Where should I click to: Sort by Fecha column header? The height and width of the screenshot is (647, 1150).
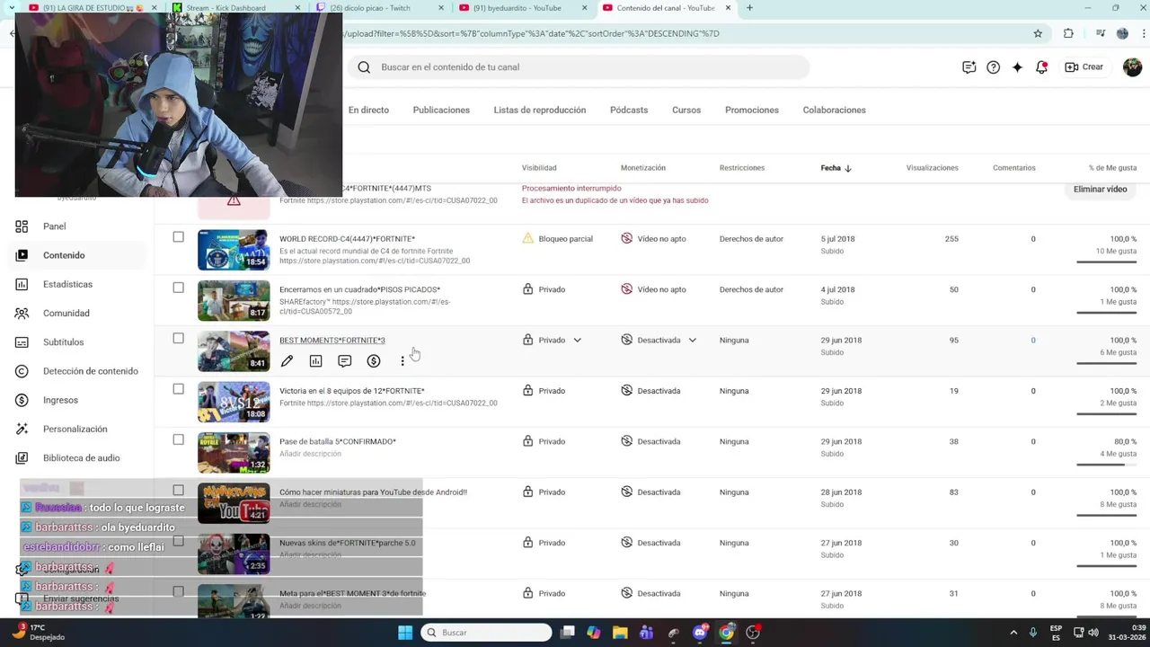(836, 168)
